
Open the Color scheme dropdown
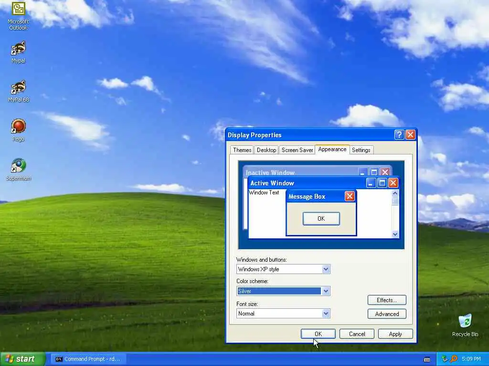coord(326,291)
